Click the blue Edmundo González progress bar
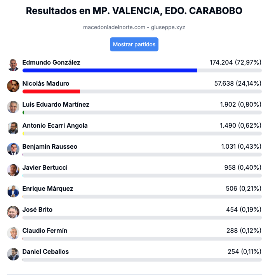Viewport: 268px width, 276px height. pos(110,70)
